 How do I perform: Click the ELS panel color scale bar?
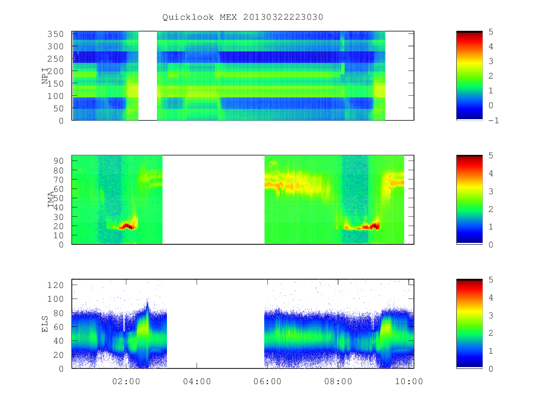(x=469, y=323)
